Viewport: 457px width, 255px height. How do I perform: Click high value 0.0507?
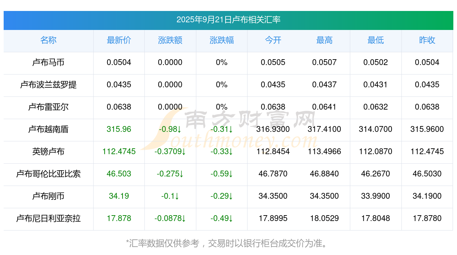tap(324, 62)
